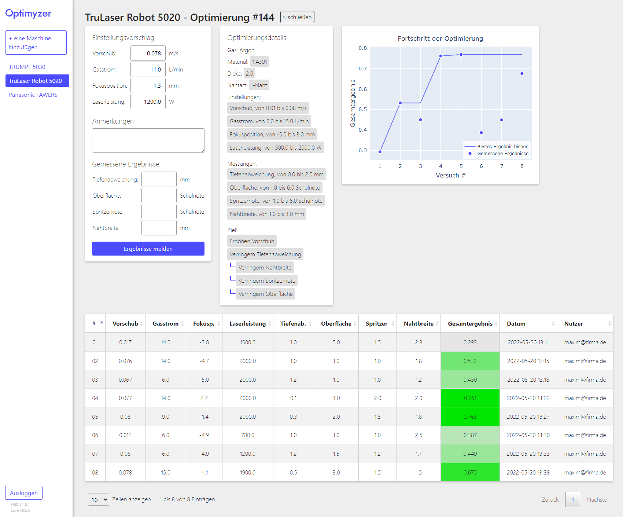The image size is (623, 517).
Task: Submit results with Ergebnisse melden
Action: [148, 249]
